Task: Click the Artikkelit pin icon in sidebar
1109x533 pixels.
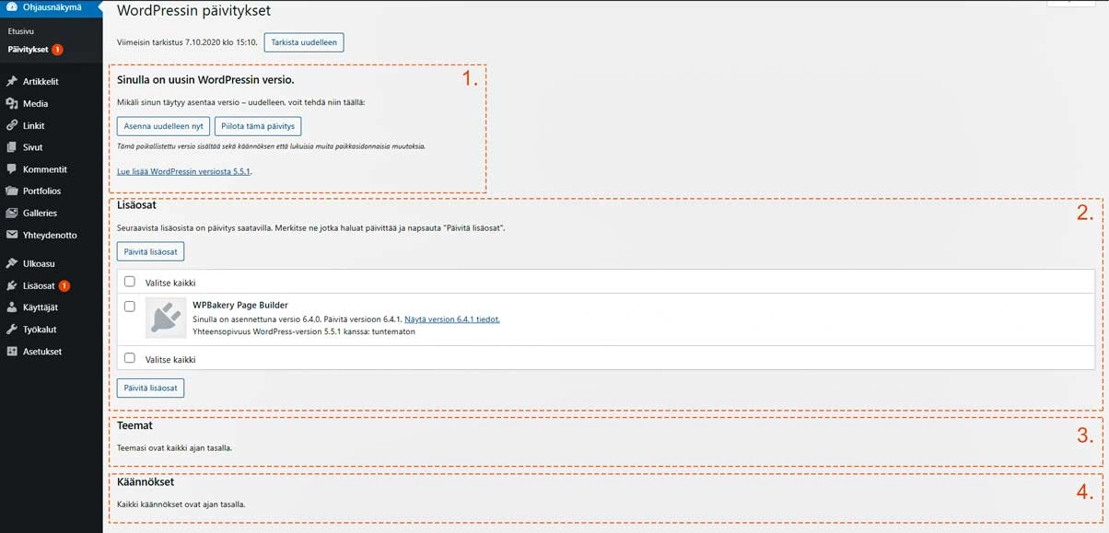Action: 12,82
